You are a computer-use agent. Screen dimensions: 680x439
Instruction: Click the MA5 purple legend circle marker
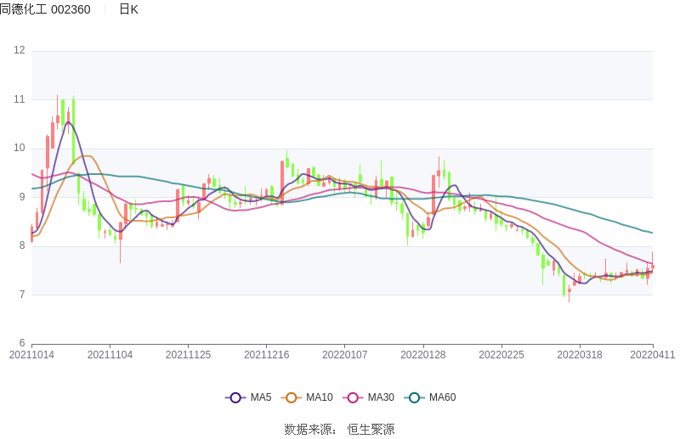click(x=235, y=397)
